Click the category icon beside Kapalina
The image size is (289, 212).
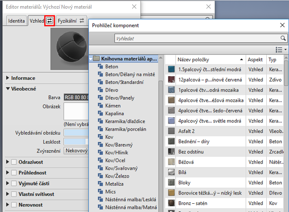[101, 113]
